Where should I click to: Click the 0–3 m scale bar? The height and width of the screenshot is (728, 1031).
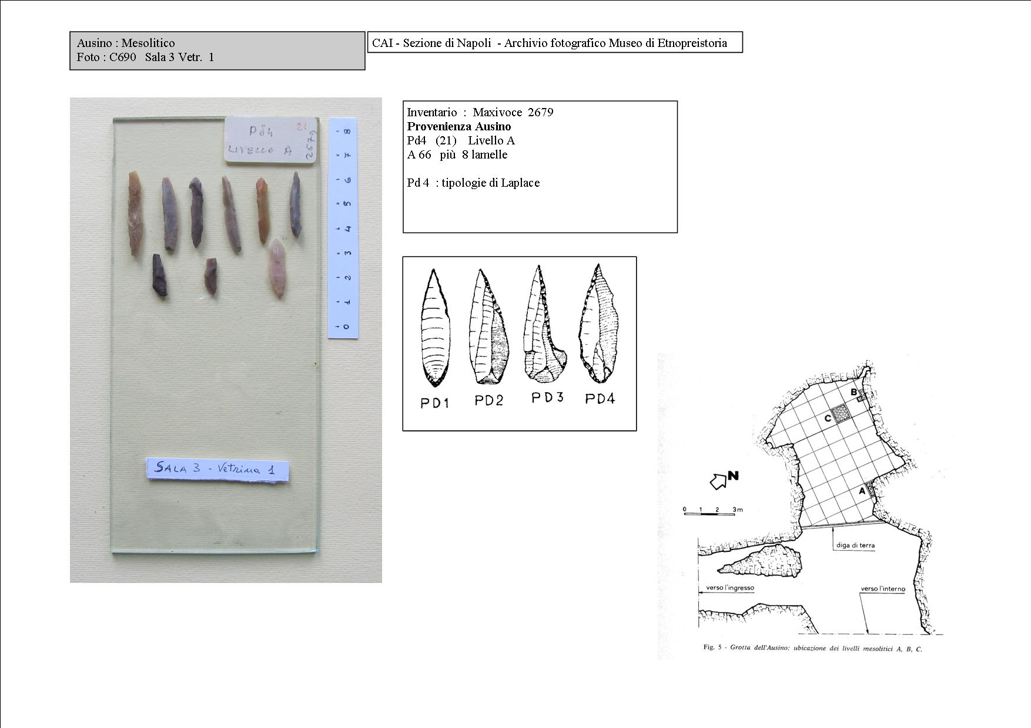click(709, 514)
